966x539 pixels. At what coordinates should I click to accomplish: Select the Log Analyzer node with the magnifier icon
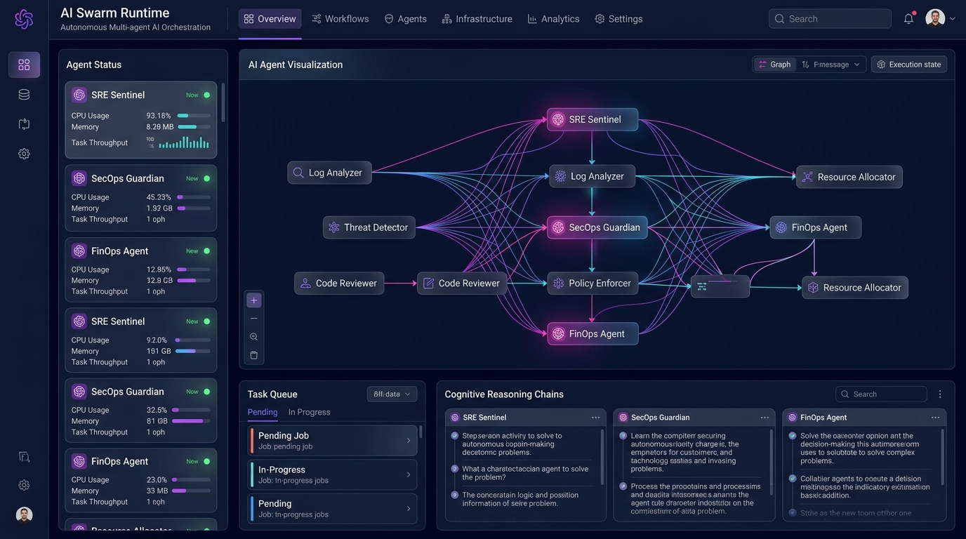(329, 173)
